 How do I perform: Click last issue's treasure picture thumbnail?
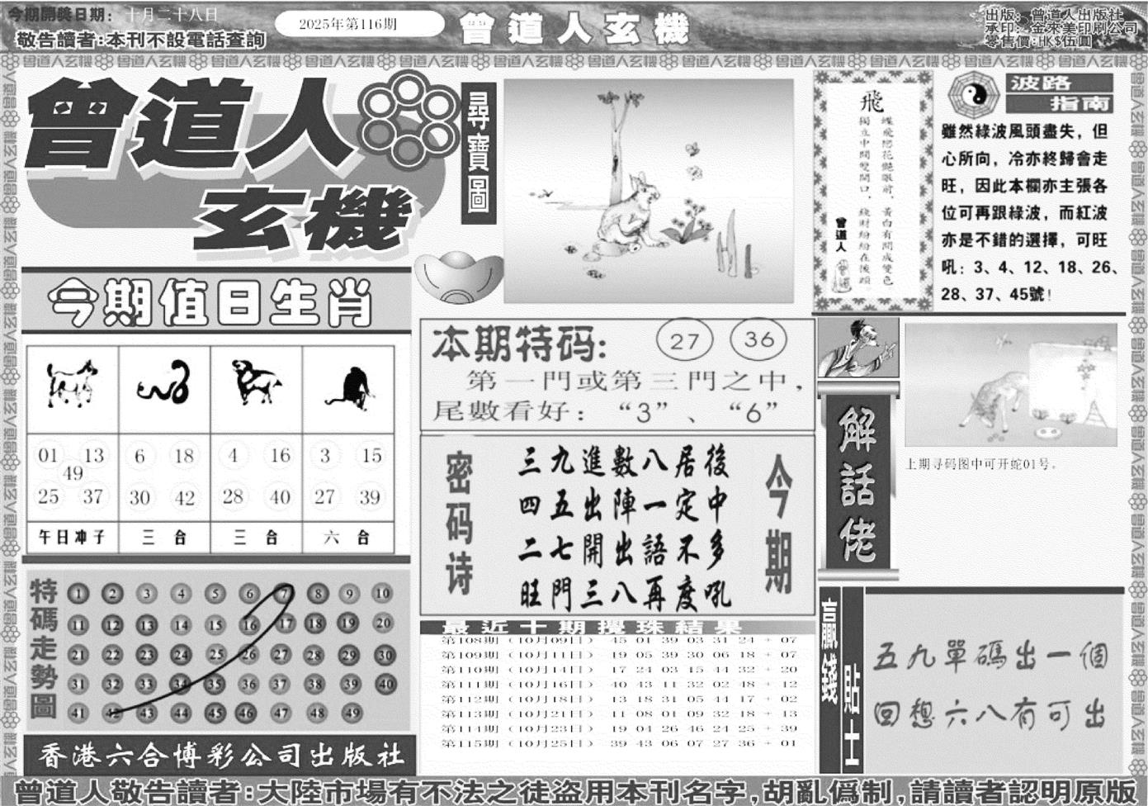(1010, 385)
